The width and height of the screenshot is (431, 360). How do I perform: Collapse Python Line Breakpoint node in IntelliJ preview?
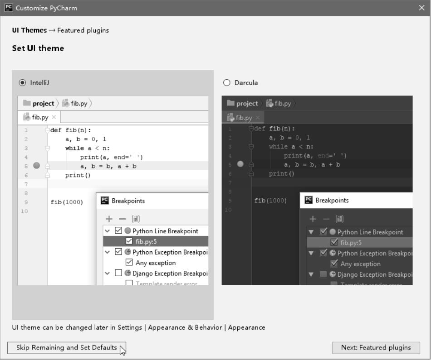pos(108,231)
